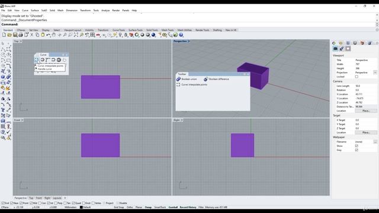Click the Lens Length value field
The height and width of the screenshot is (213, 379).
[x=366, y=86]
